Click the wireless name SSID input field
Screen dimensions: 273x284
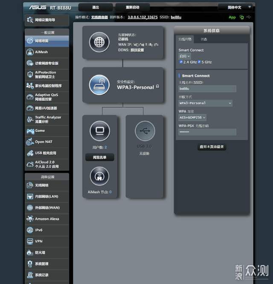[x=207, y=89]
